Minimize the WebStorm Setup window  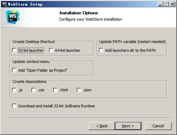160,4
